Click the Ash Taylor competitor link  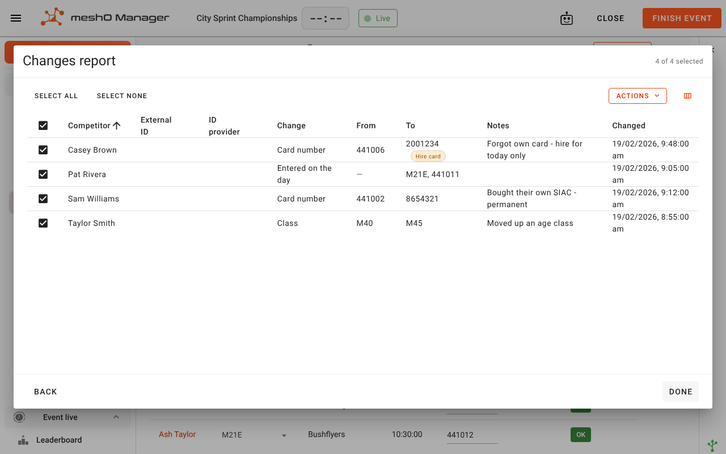click(177, 434)
